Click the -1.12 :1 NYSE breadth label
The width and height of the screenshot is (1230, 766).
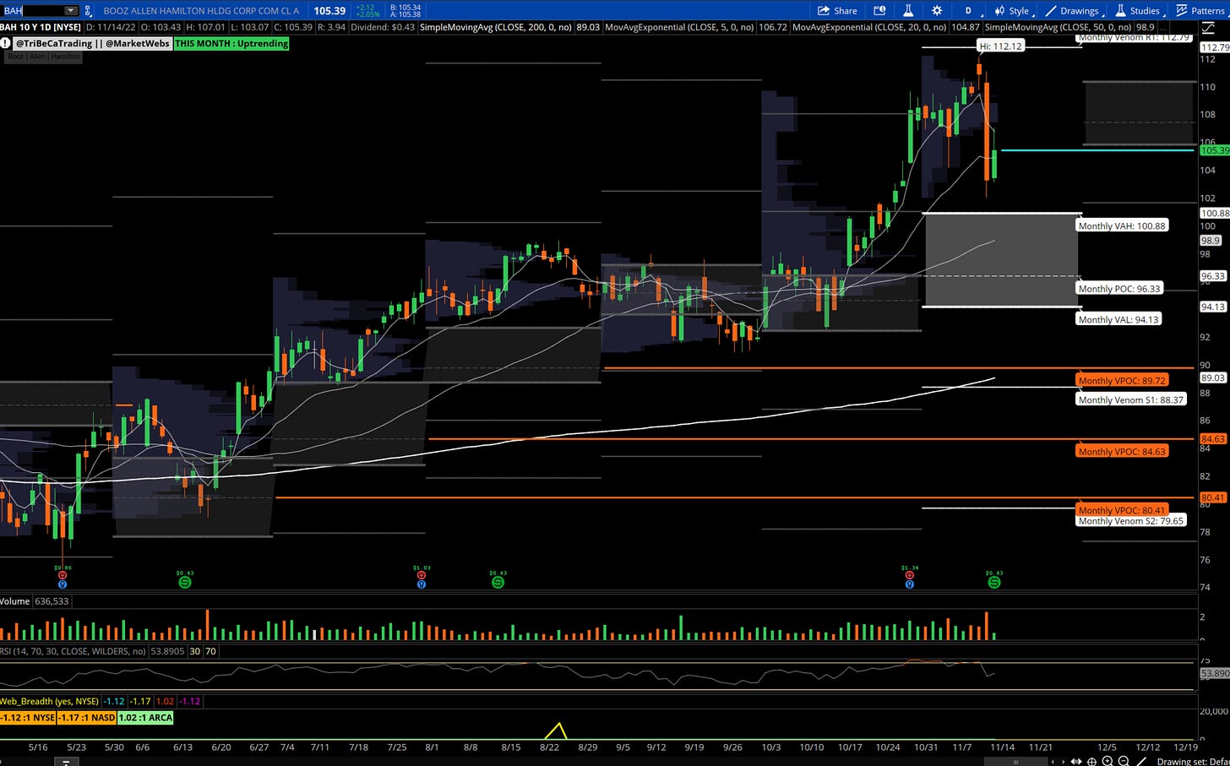point(28,717)
